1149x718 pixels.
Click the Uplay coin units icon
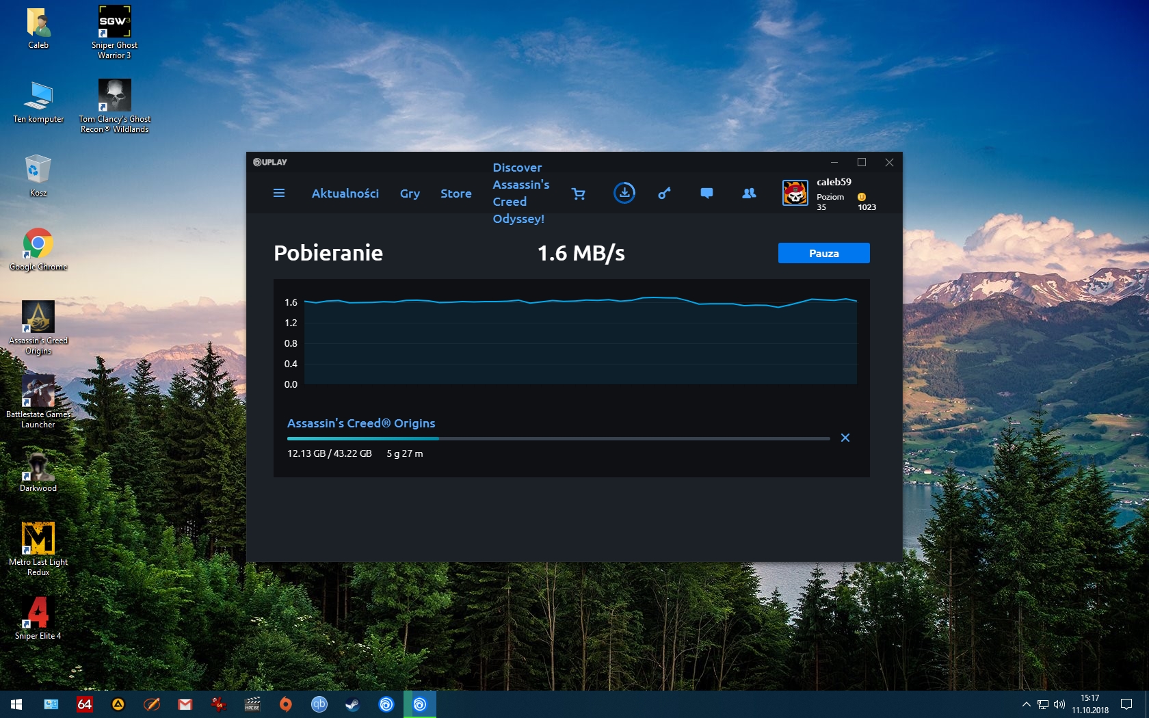pos(862,197)
